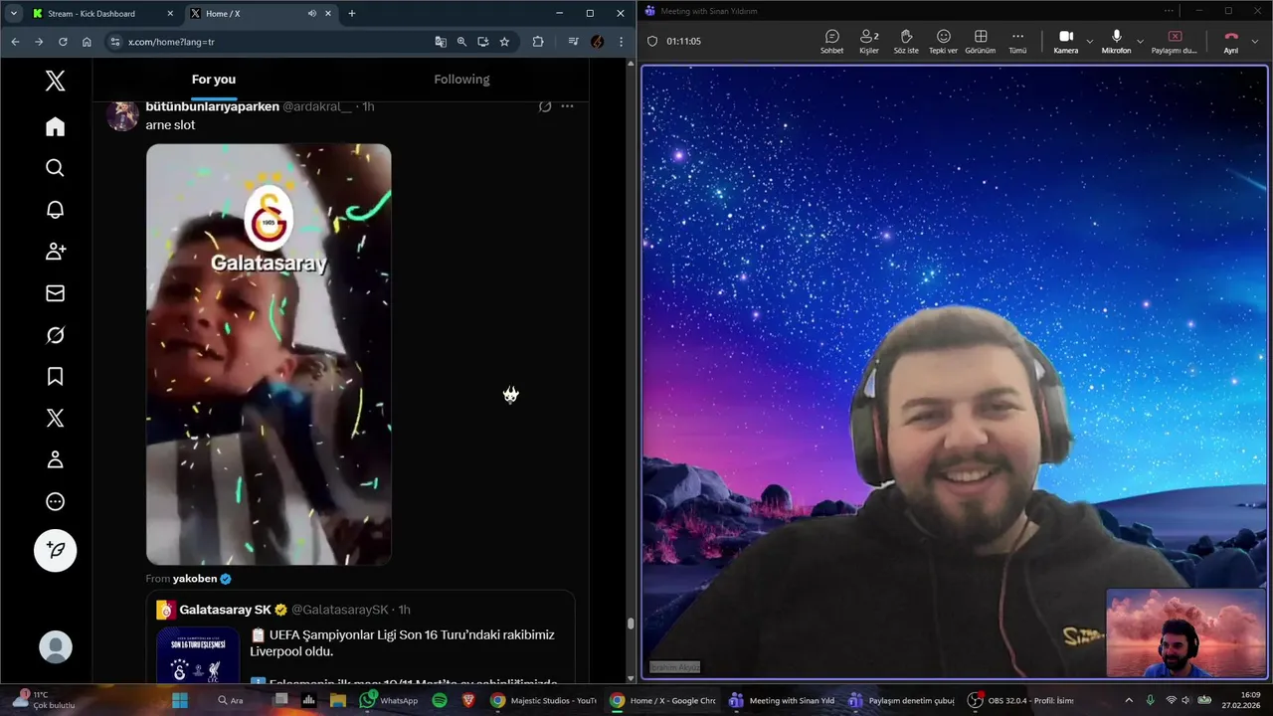Toggle Kamera off in Teams

pyautogui.click(x=1065, y=41)
